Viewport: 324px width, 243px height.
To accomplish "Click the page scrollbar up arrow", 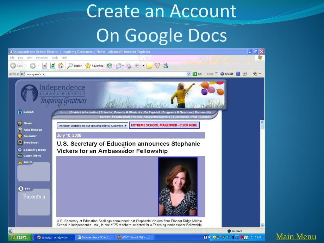I will point(262,122).
